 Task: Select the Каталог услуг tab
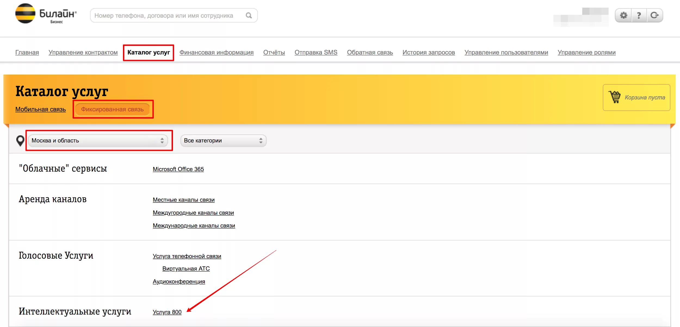(x=149, y=52)
